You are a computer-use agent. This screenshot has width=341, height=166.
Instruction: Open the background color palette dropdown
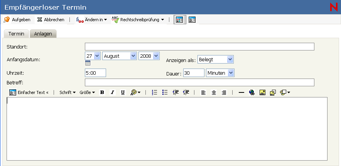[285, 92]
